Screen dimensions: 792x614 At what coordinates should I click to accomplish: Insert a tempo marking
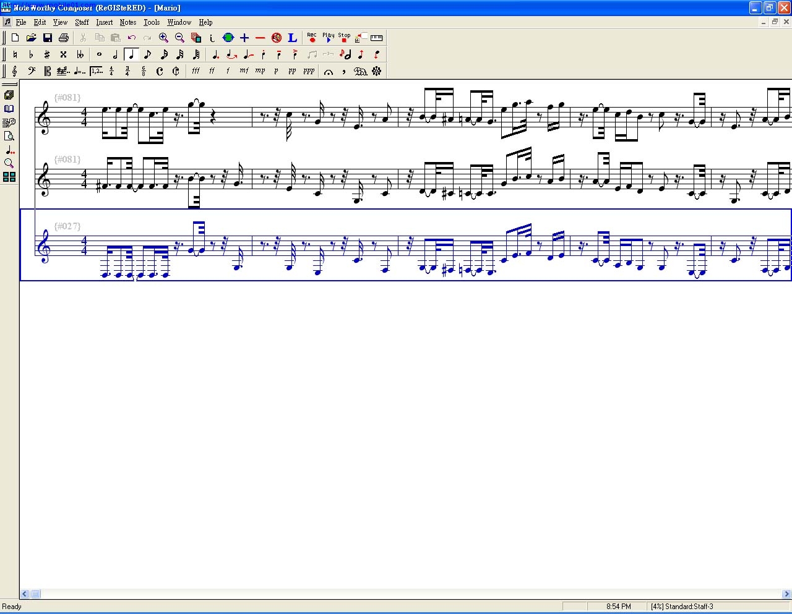pyautogui.click(x=80, y=71)
